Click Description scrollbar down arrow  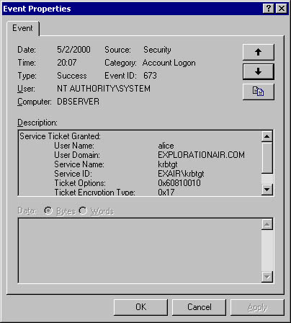pos(267,190)
